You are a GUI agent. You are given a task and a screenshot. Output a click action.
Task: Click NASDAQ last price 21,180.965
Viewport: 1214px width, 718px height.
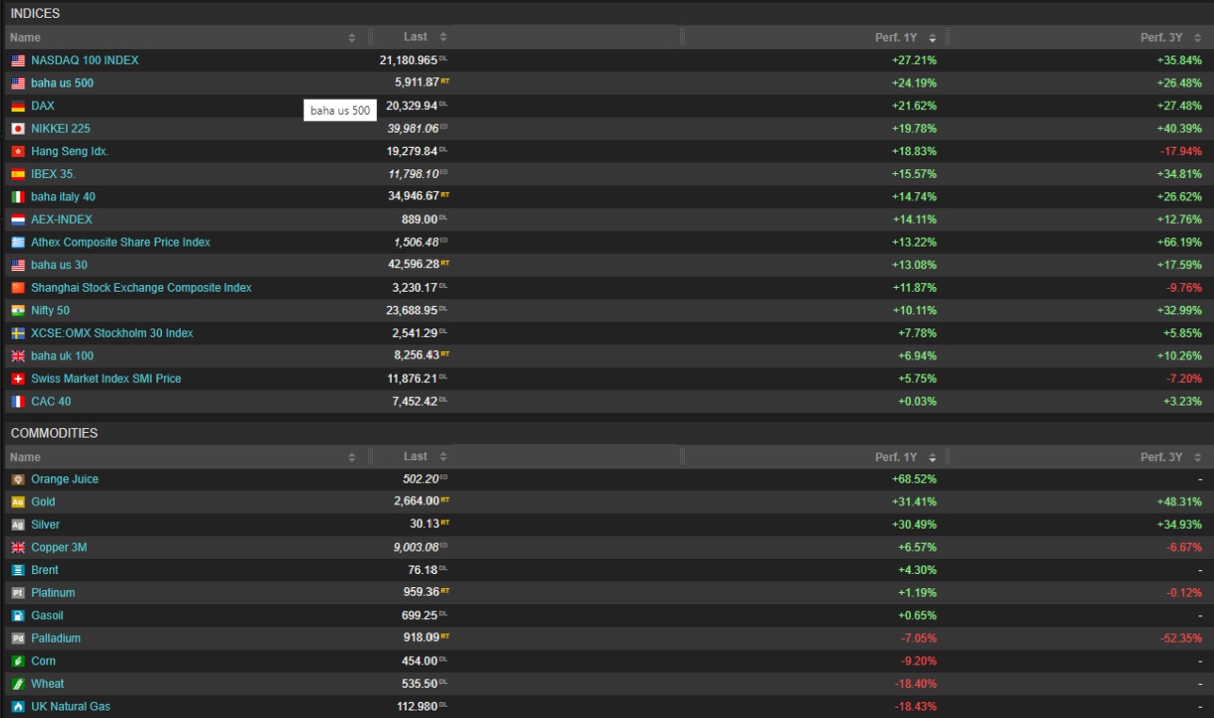tap(408, 60)
